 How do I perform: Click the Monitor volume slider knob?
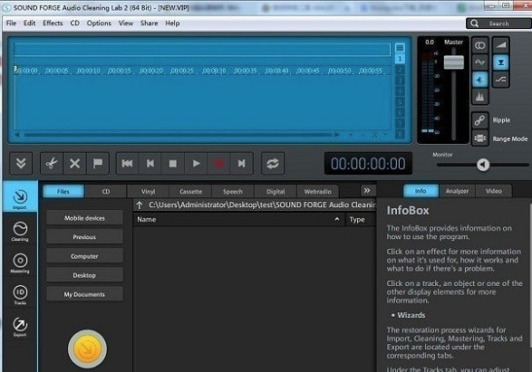pyautogui.click(x=483, y=165)
